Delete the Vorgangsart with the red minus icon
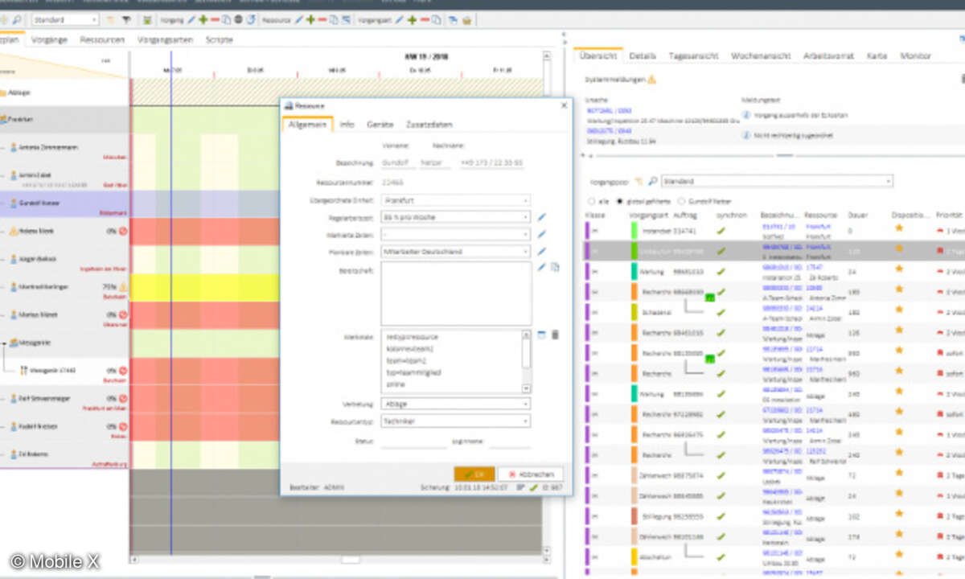Image resolution: width=965 pixels, height=579 pixels. click(x=423, y=19)
